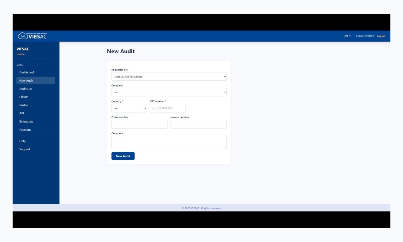
Task: Click inside the Comment text area
Action: [169, 142]
